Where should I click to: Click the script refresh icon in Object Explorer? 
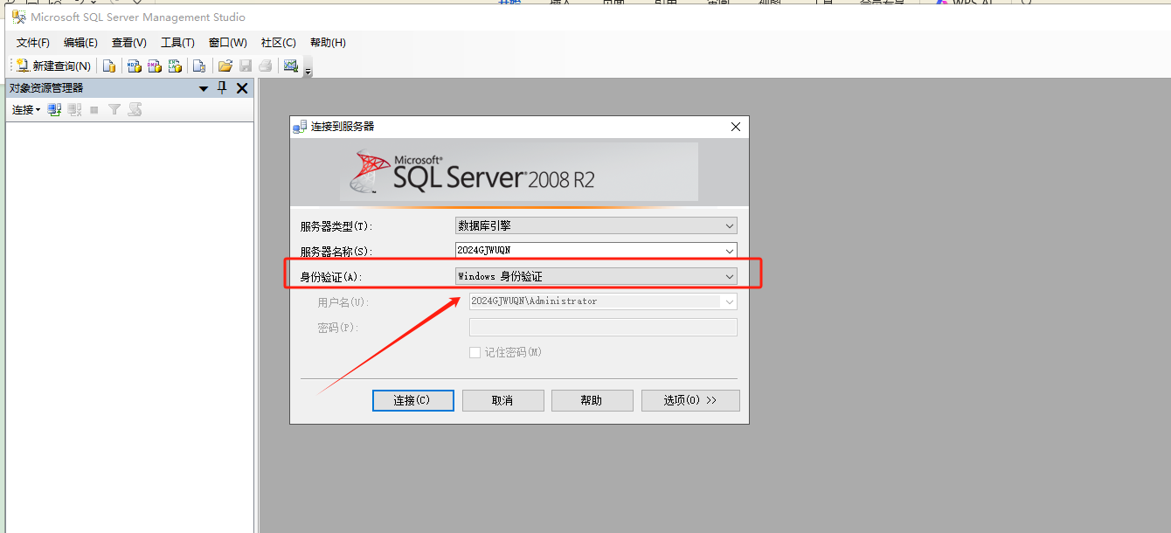tap(135, 109)
